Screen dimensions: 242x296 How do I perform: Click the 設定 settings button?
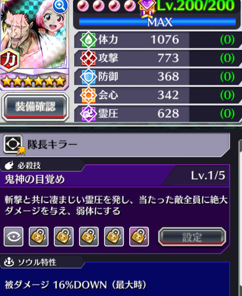192,237
